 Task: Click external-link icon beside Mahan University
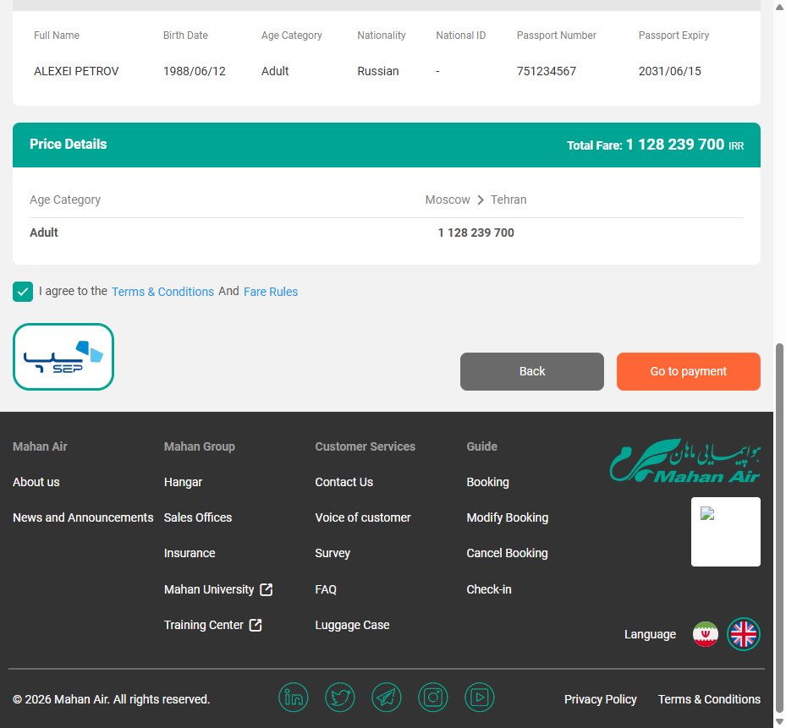pyautogui.click(x=267, y=589)
